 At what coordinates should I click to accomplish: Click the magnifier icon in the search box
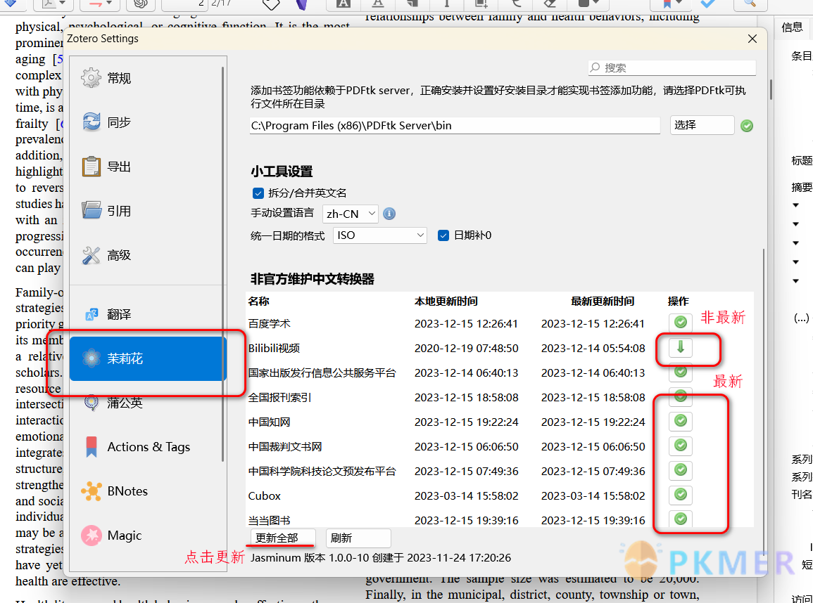coord(595,67)
